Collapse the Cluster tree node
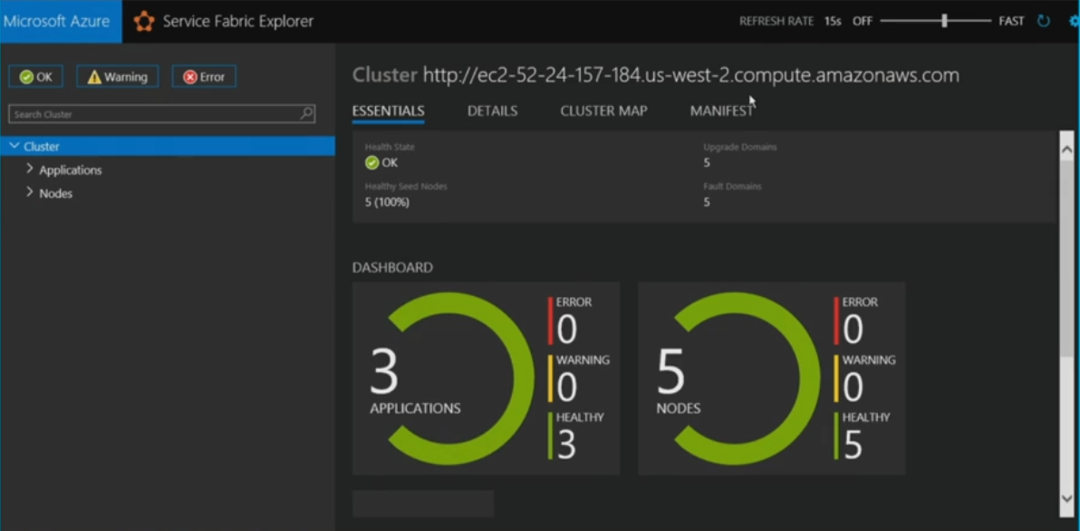This screenshot has width=1080, height=531. point(14,146)
